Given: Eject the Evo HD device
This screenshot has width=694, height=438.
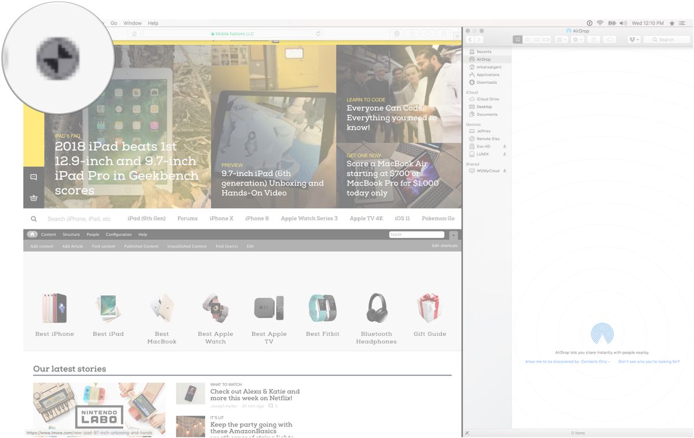Looking at the screenshot, I should pos(504,146).
